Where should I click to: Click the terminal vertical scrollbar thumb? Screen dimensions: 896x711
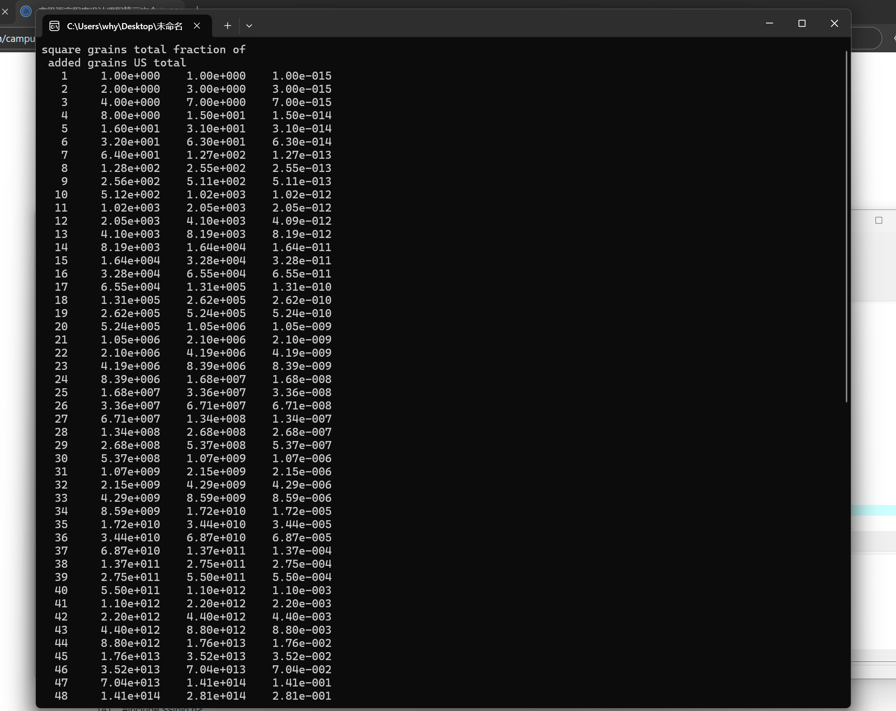(847, 226)
